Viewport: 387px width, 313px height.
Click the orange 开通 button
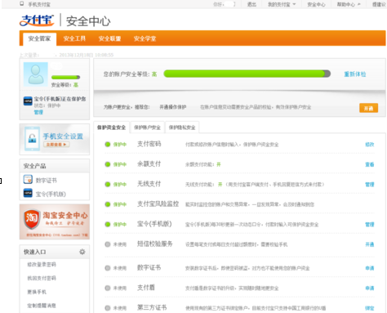point(368,108)
